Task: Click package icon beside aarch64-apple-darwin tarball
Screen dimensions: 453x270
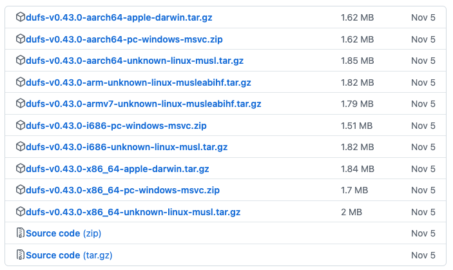Action: (21, 17)
